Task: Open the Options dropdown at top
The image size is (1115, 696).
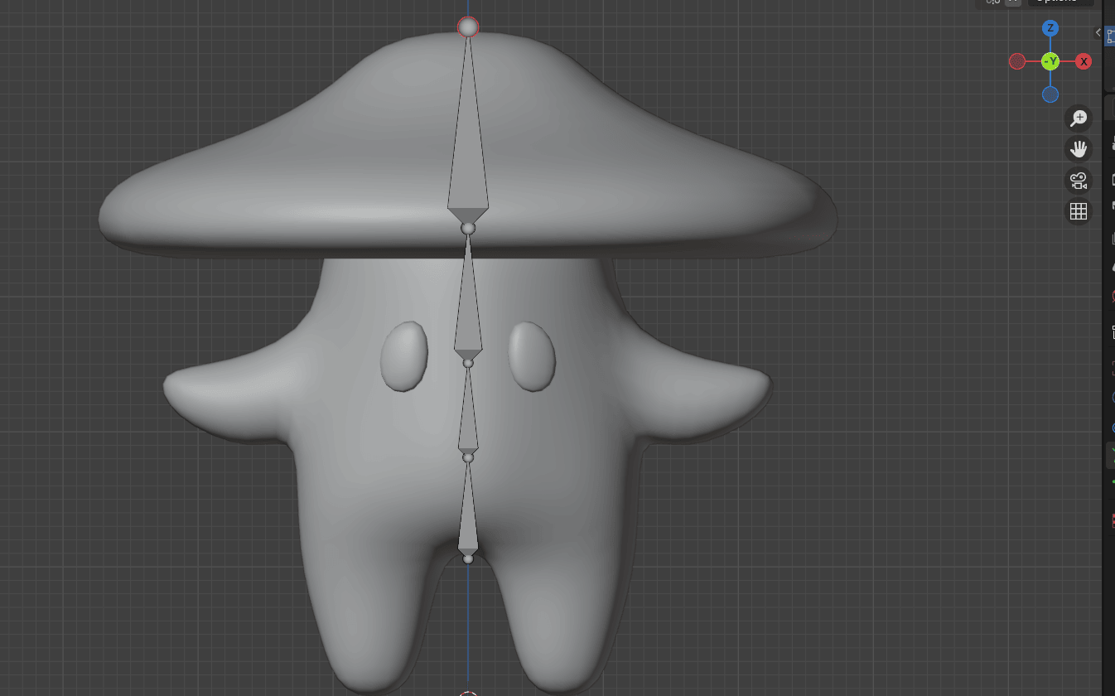Action: tap(1060, 2)
